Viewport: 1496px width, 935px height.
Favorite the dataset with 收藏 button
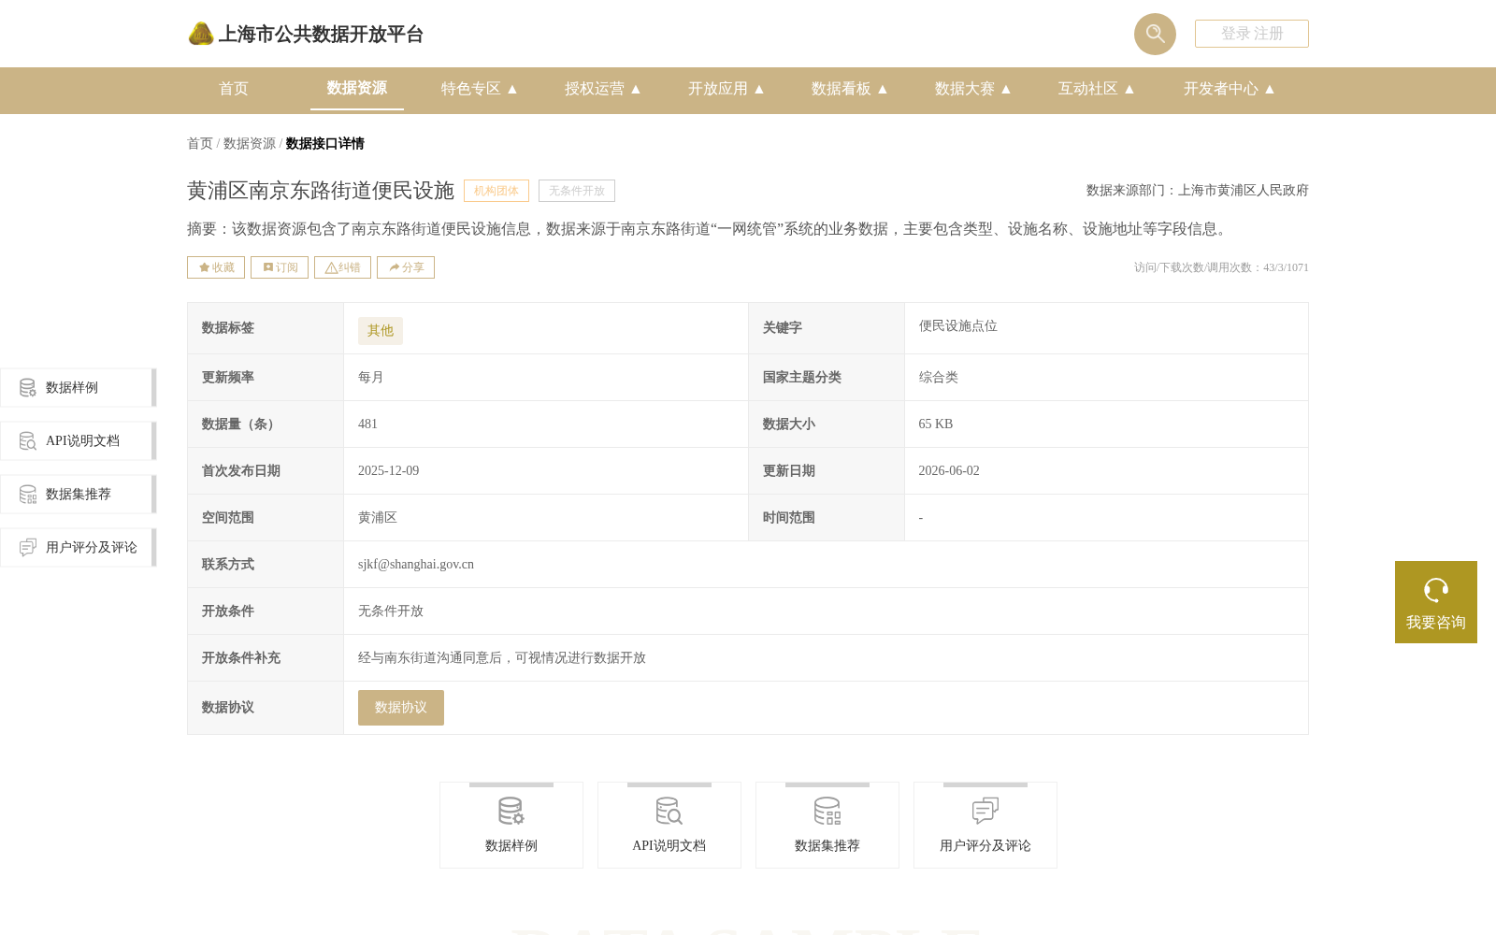pos(216,267)
